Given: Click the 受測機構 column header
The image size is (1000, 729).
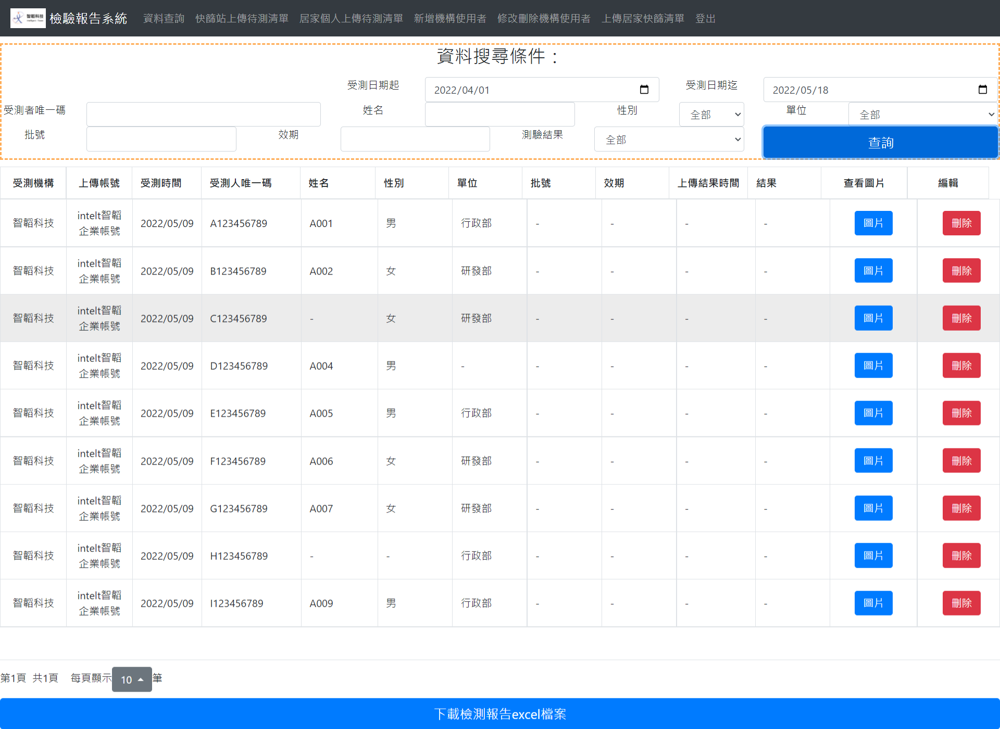Looking at the screenshot, I should coord(33,183).
